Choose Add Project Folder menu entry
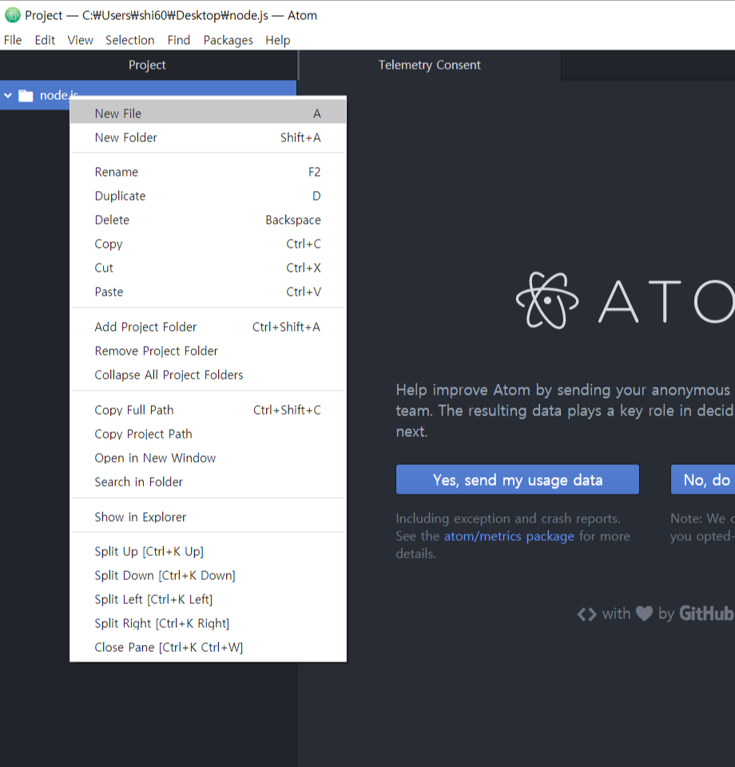Image resolution: width=735 pixels, height=767 pixels. (x=208, y=327)
